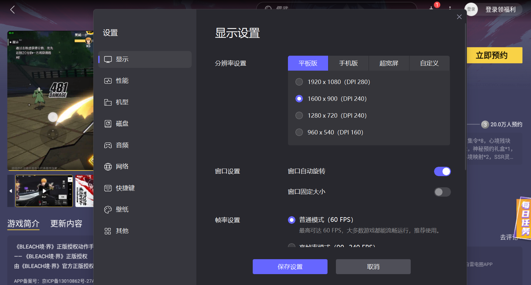The image size is (531, 285).
Task: Click the 窗口设置 label
Action: pyautogui.click(x=227, y=171)
